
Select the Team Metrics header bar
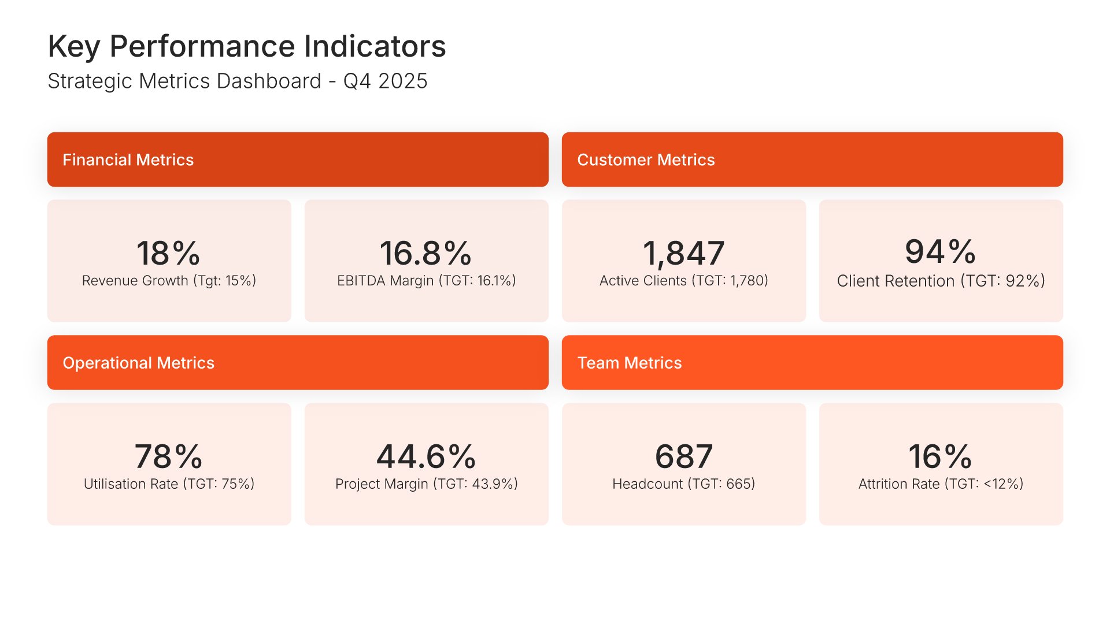(812, 363)
